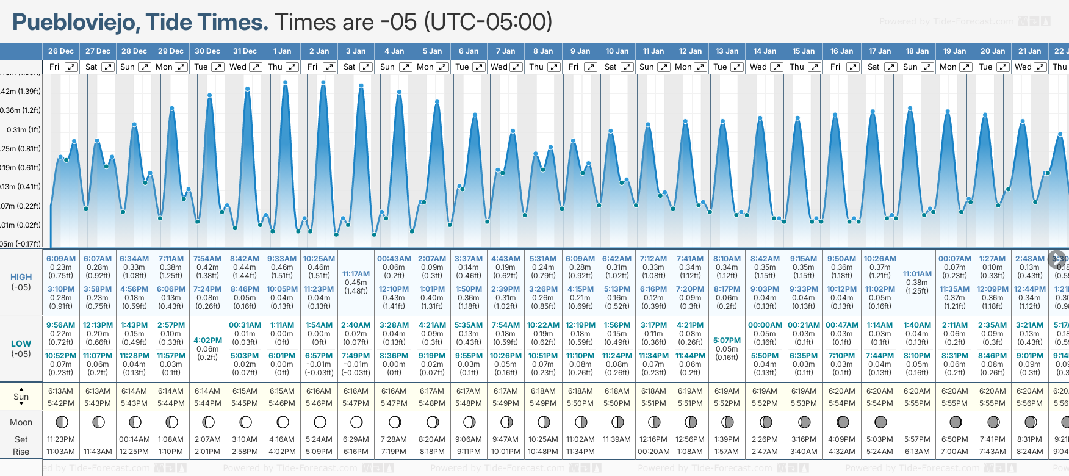Expand the Wed 14 Jan day
Screen dimensions: 1069x476
[x=777, y=67]
